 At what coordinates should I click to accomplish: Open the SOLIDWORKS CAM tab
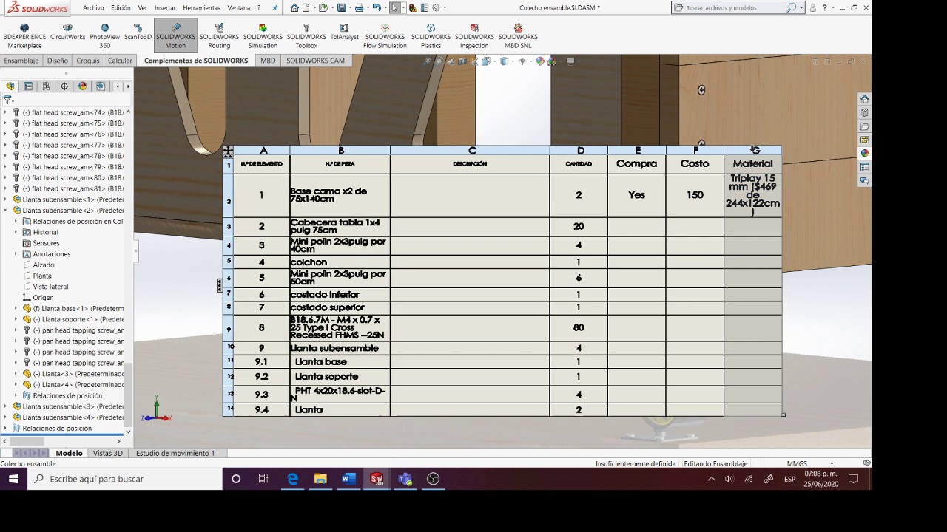[315, 61]
